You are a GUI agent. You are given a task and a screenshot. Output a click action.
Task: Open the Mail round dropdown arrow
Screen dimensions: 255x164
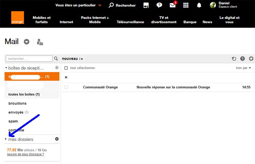[x=27, y=42]
